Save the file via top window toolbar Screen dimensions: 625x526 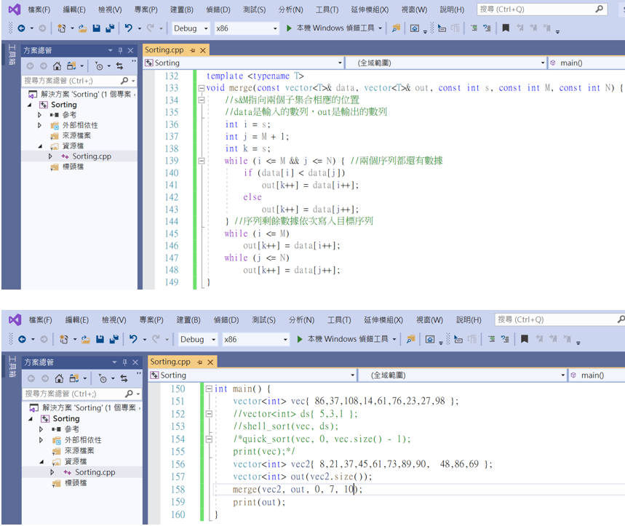click(96, 28)
